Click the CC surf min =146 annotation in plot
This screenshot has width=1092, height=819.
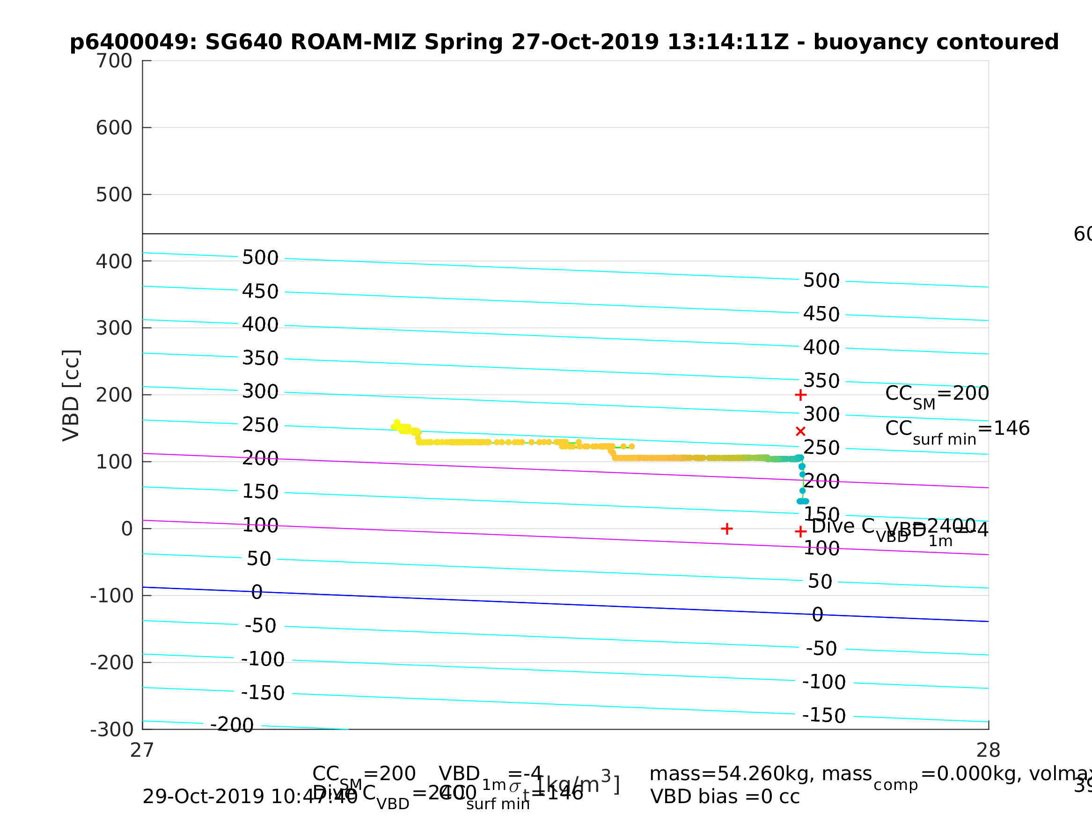958,430
